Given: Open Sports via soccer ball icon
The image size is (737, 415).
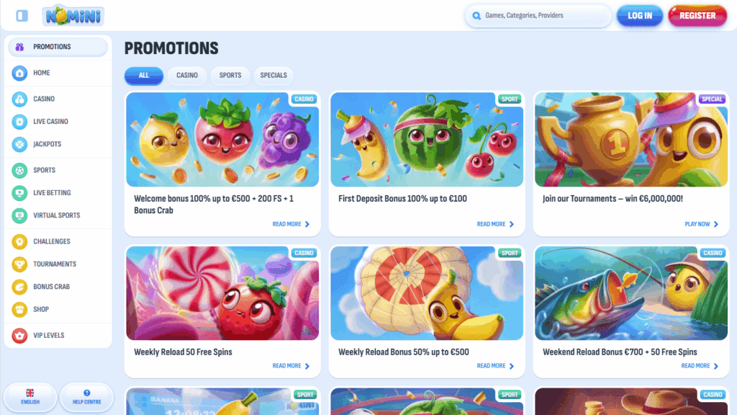Looking at the screenshot, I should (x=19, y=170).
